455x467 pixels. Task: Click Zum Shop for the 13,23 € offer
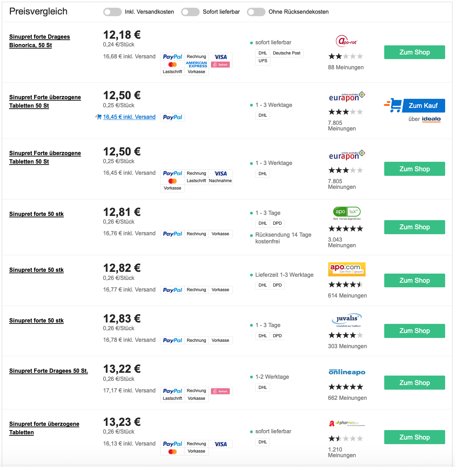pos(415,437)
